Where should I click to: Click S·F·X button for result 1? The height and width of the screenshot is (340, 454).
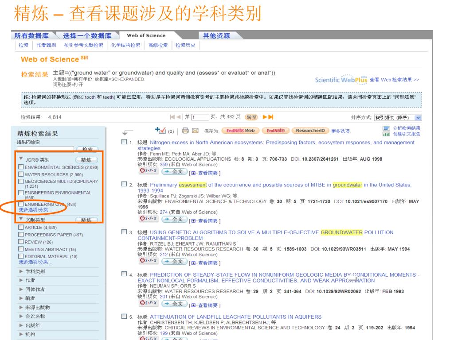click(148, 171)
